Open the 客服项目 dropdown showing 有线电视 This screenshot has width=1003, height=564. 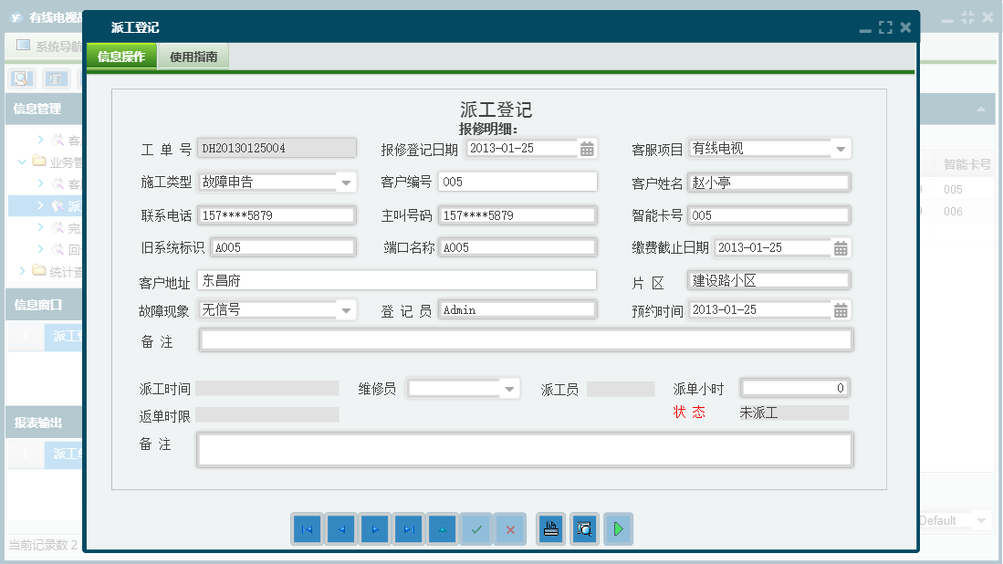(840, 147)
